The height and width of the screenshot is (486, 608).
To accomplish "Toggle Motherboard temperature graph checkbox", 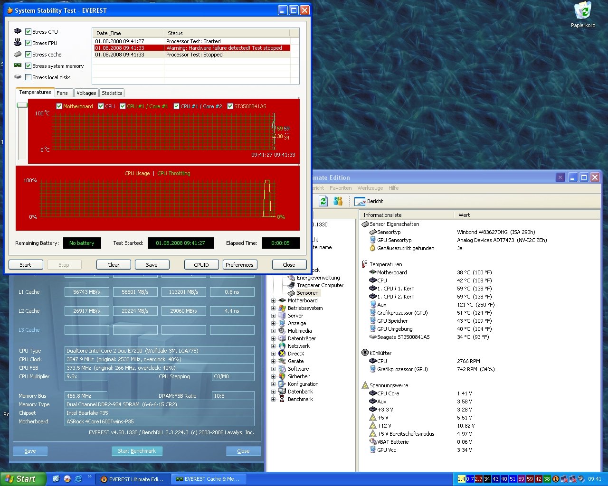I will (x=59, y=106).
